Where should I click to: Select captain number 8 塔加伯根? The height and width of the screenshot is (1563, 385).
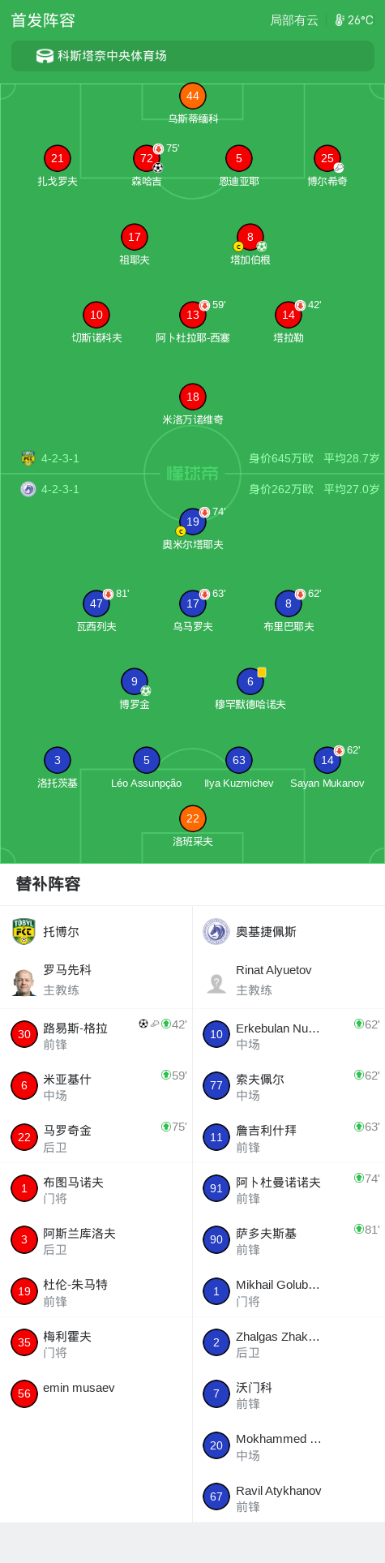(x=250, y=238)
